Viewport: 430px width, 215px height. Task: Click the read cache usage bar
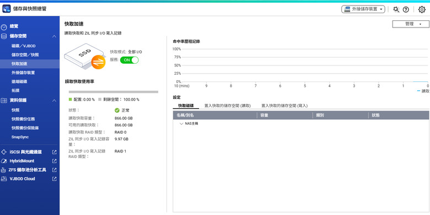pyautogui.click(x=113, y=92)
